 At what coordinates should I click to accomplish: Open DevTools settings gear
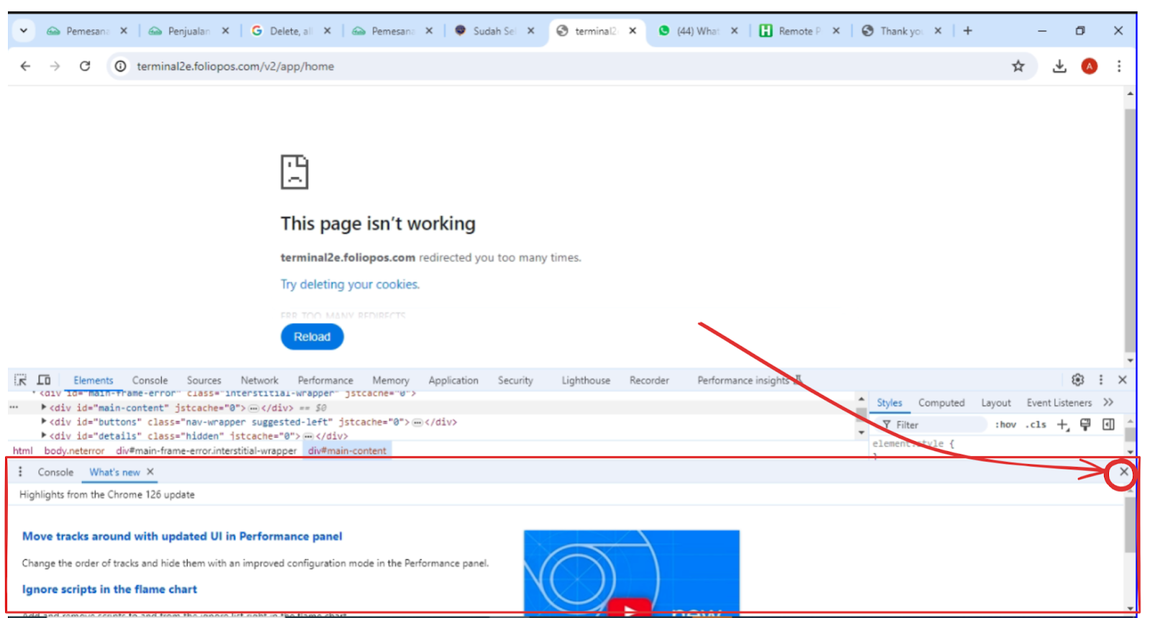1077,379
